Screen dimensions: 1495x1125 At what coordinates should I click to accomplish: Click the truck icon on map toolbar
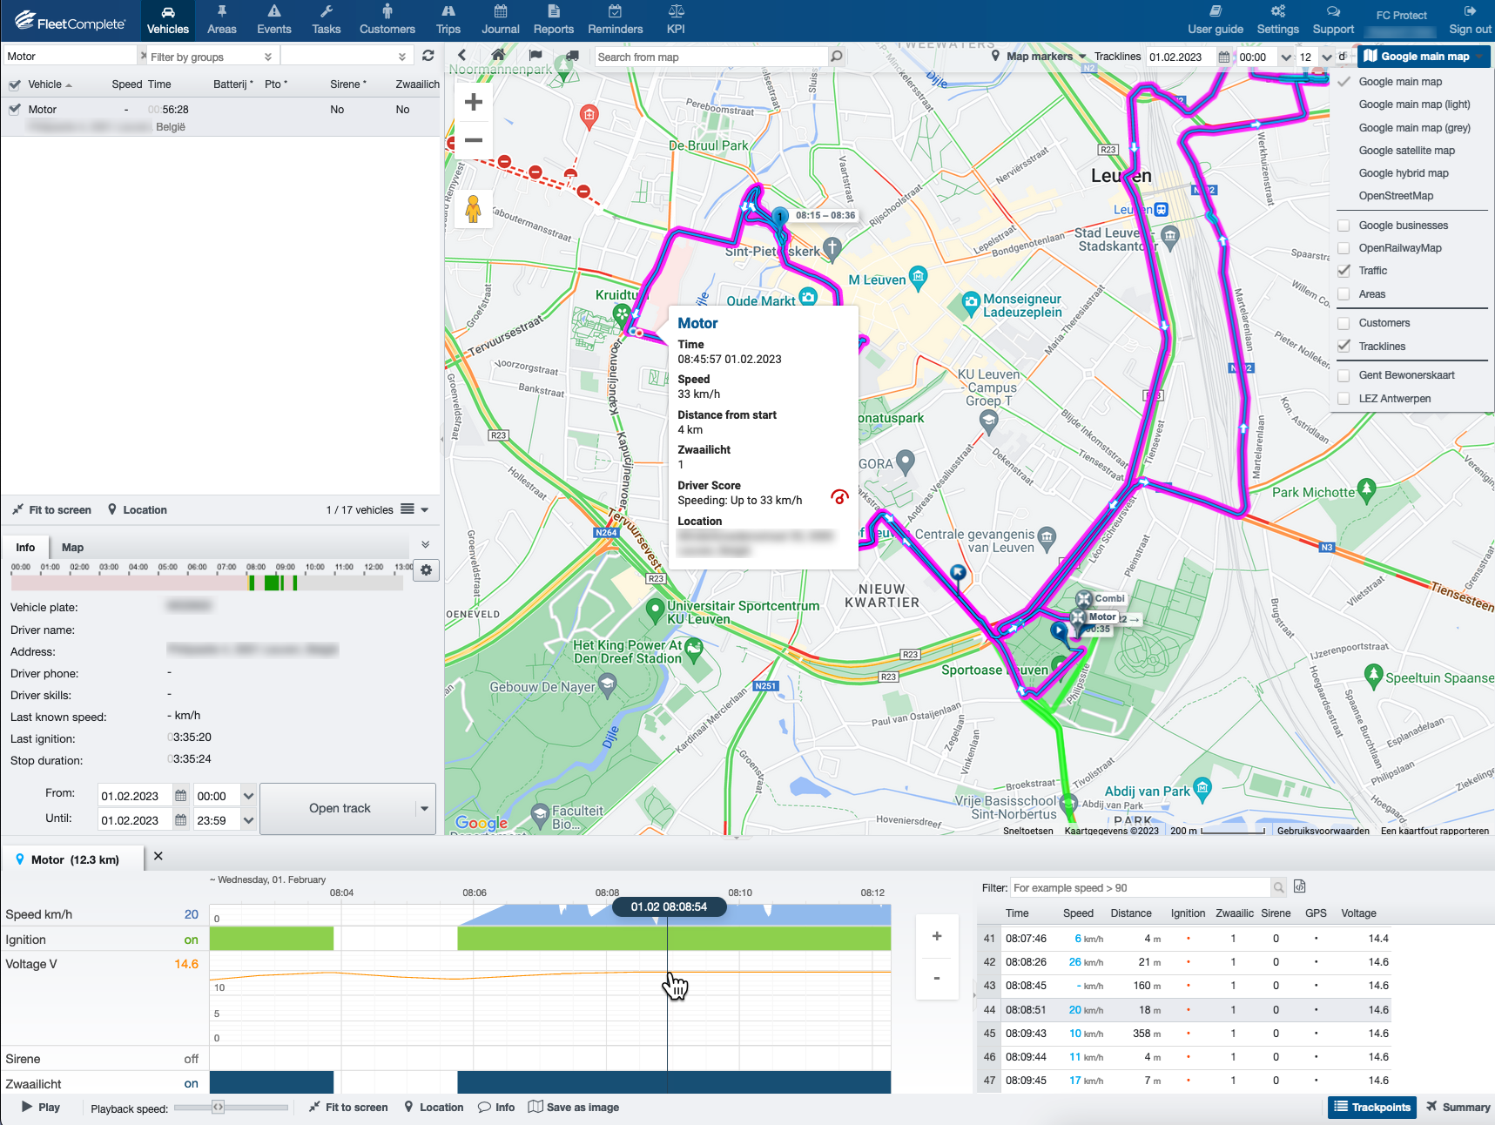[x=572, y=56]
